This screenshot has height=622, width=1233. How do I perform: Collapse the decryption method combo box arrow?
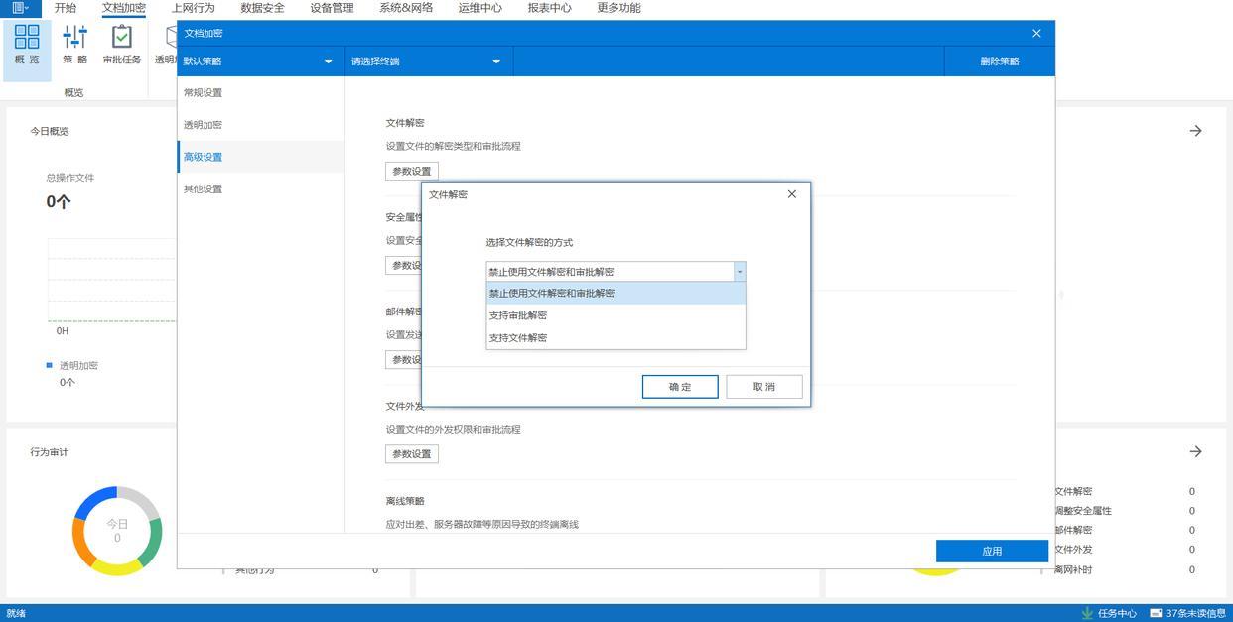[x=739, y=272]
